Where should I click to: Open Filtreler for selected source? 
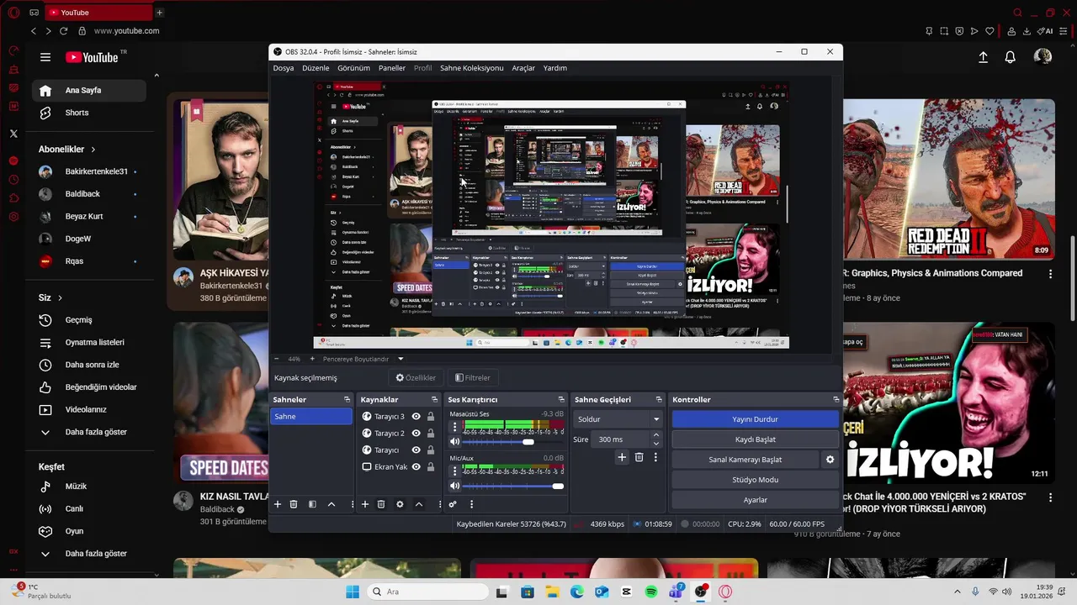point(472,378)
